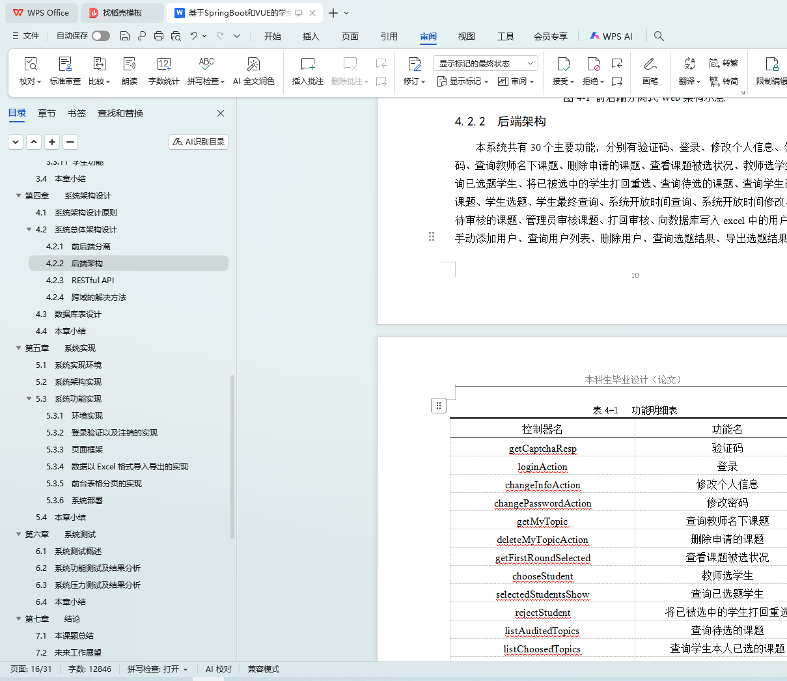Screen dimensions: 787x681
Task: Open the 朗读 read aloud tool
Action: [x=130, y=64]
